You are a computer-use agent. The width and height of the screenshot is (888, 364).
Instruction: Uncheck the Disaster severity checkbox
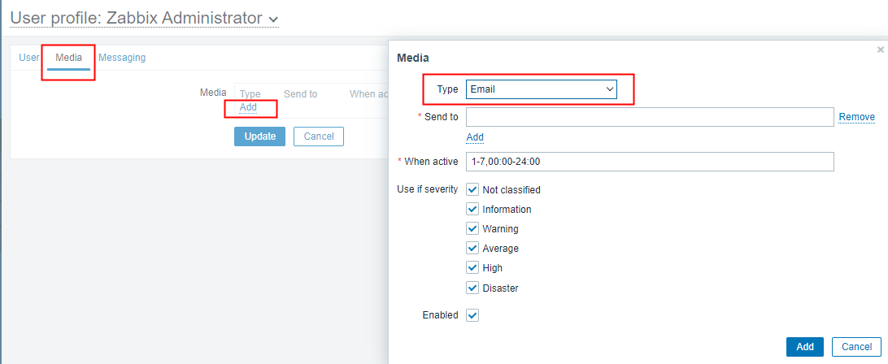(x=472, y=288)
